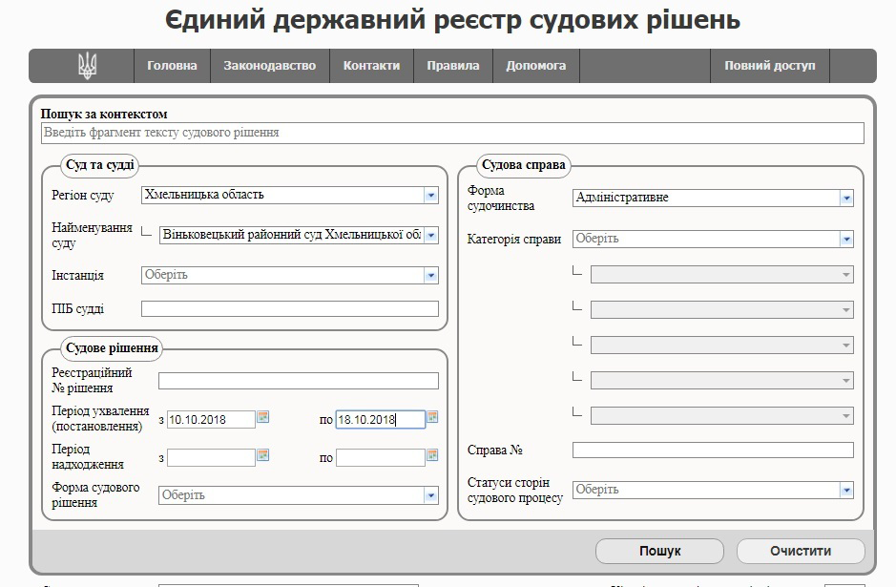896x587 pixels.
Task: Open calendar for decision period end date
Action: pyautogui.click(x=432, y=417)
